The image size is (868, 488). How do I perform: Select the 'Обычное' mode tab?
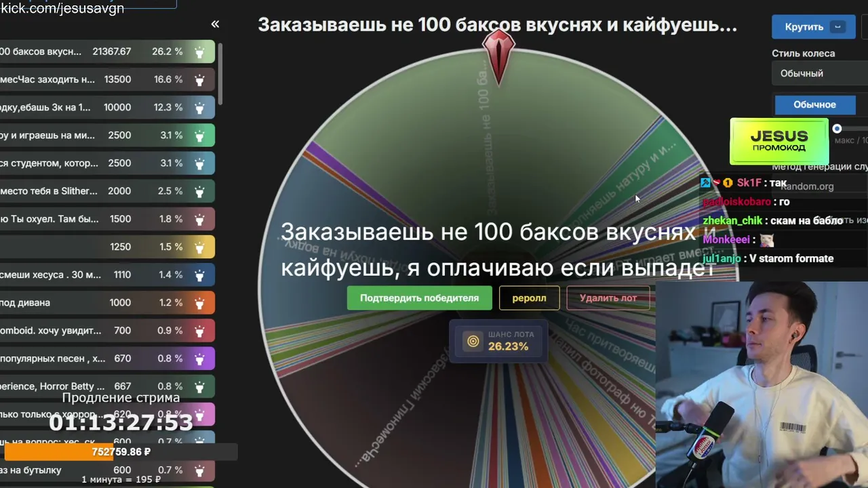815,104
